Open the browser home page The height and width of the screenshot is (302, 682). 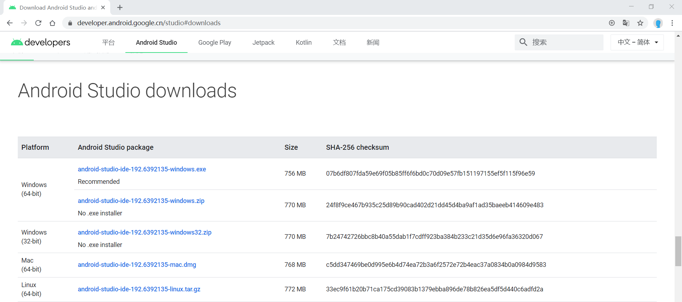tap(53, 23)
